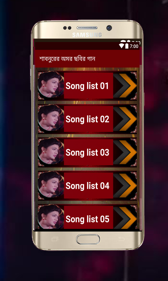Click the portrait thumbnail of Song list 01

pos(51,84)
